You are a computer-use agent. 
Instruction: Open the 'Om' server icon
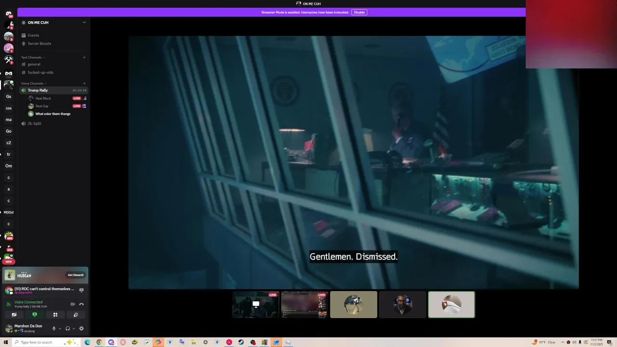coord(9,166)
